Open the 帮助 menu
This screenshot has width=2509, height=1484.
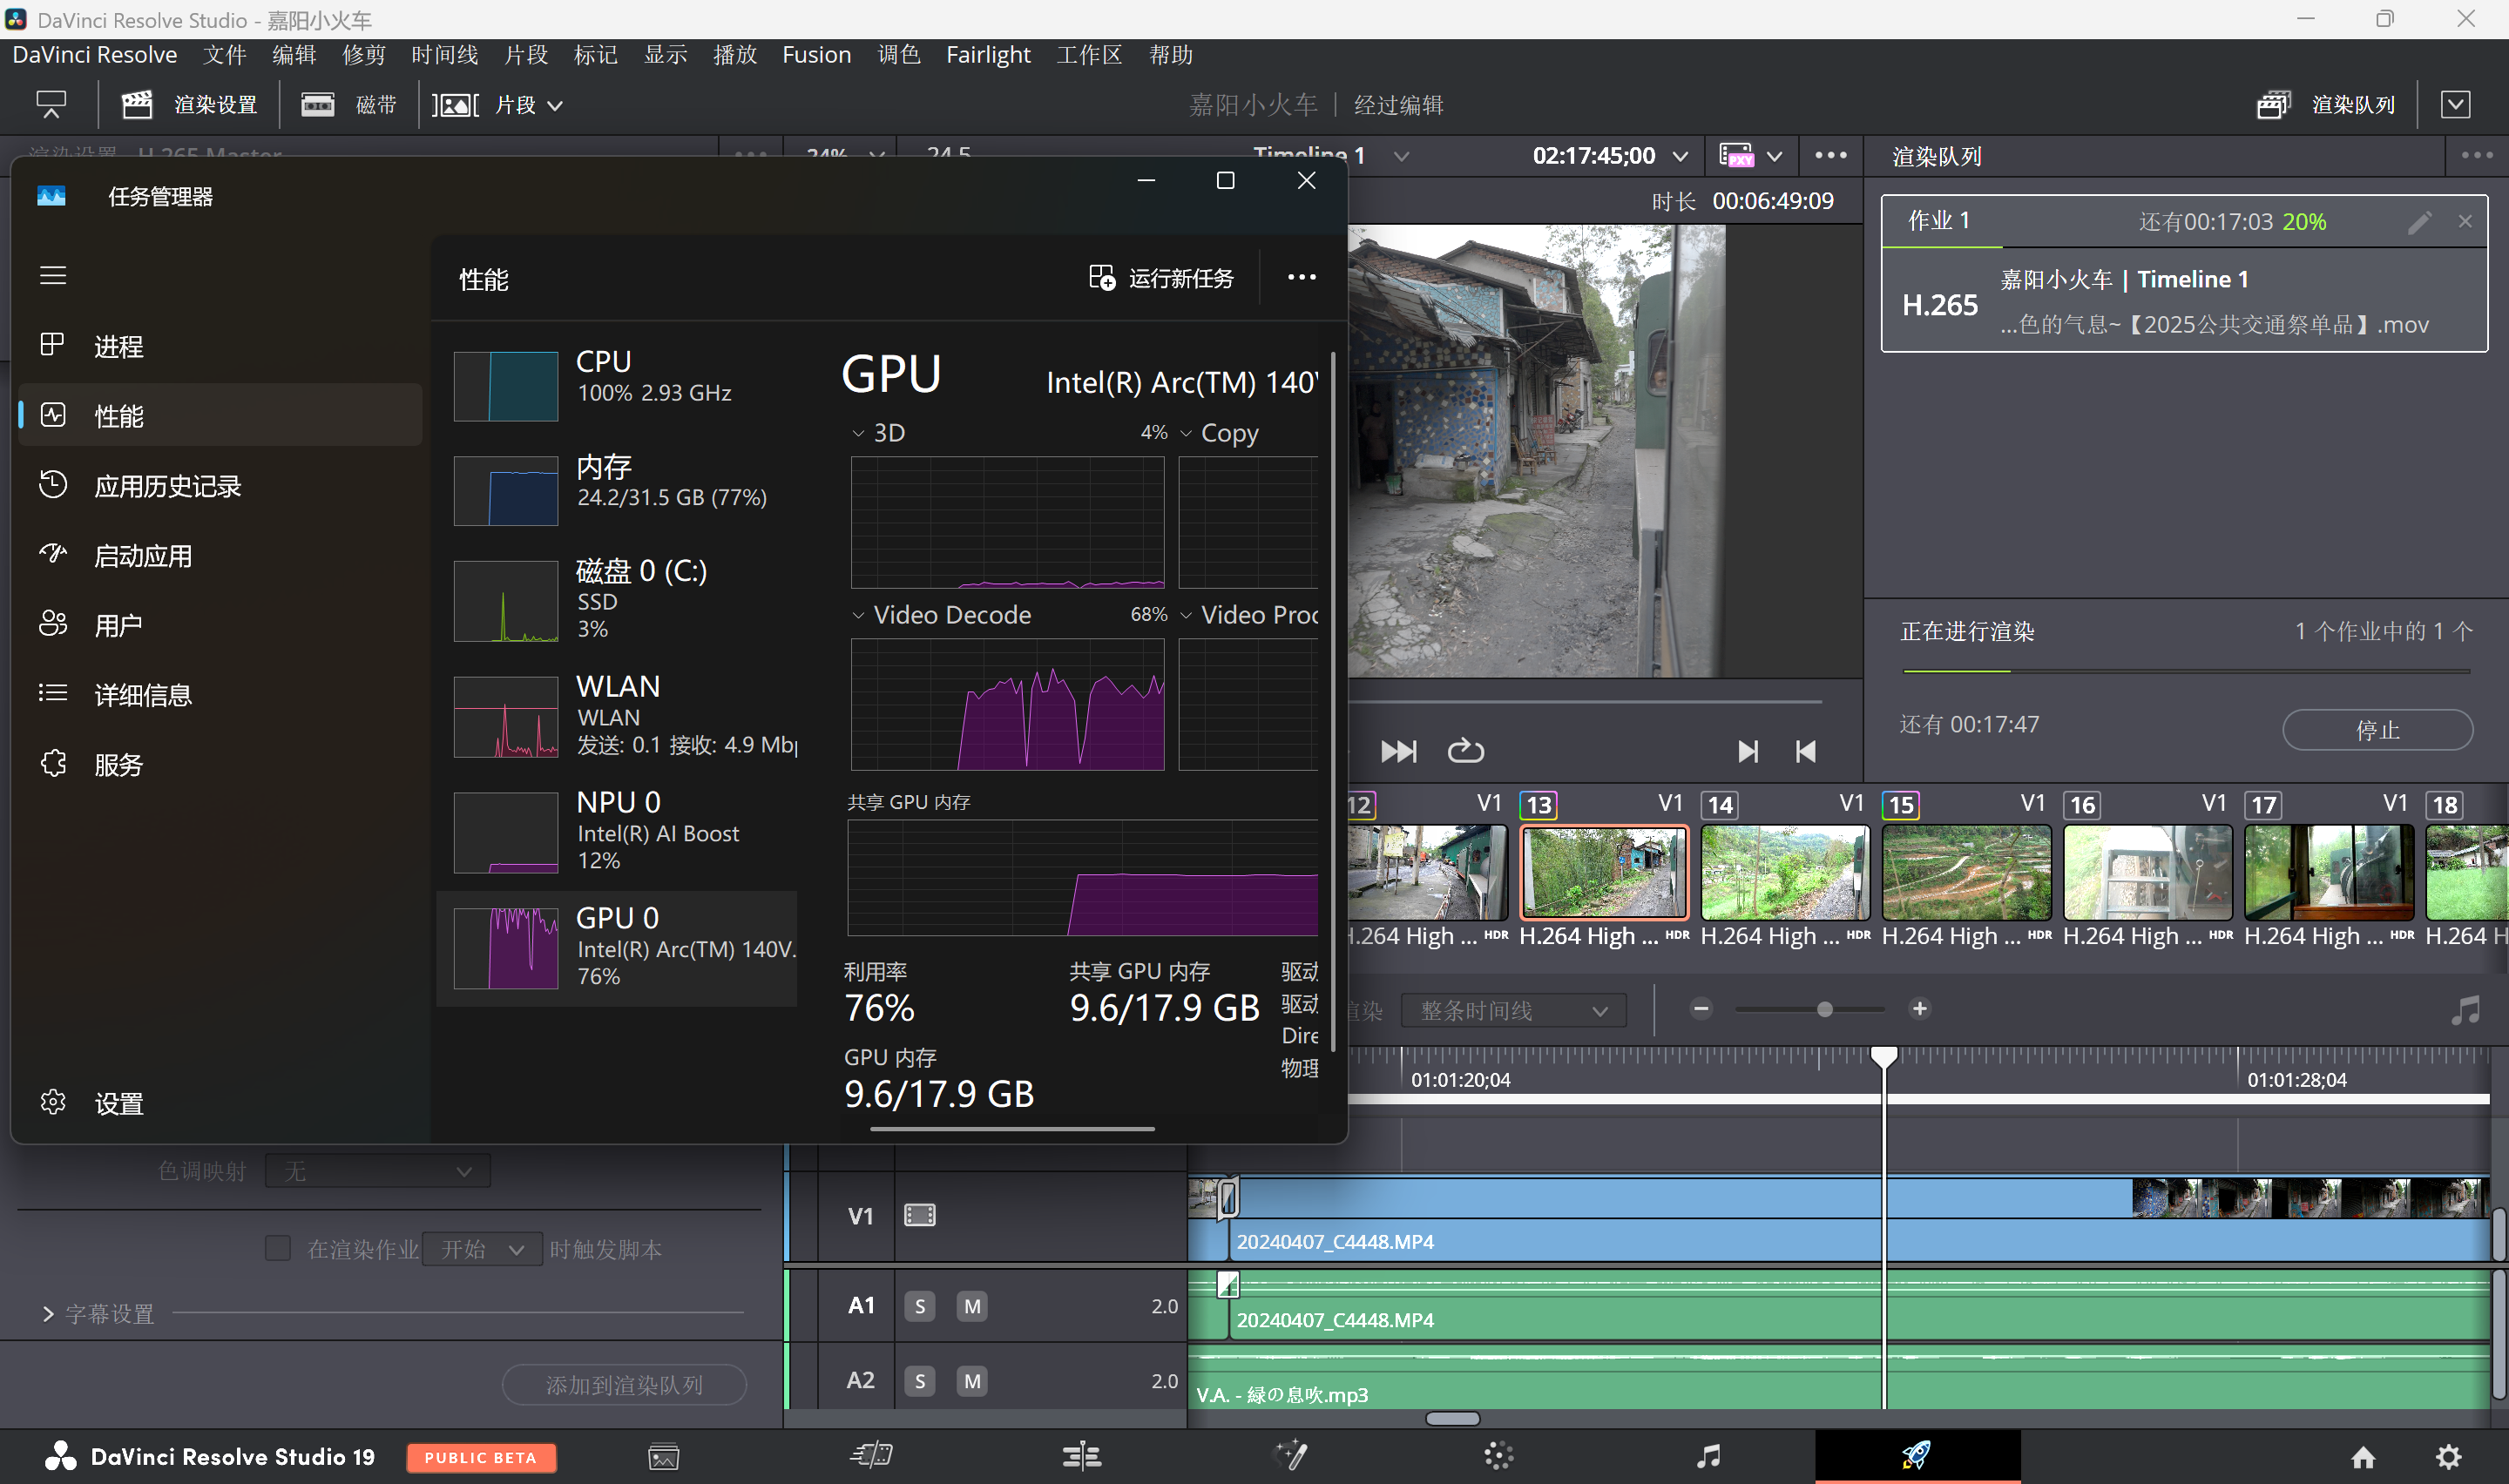(1171, 55)
